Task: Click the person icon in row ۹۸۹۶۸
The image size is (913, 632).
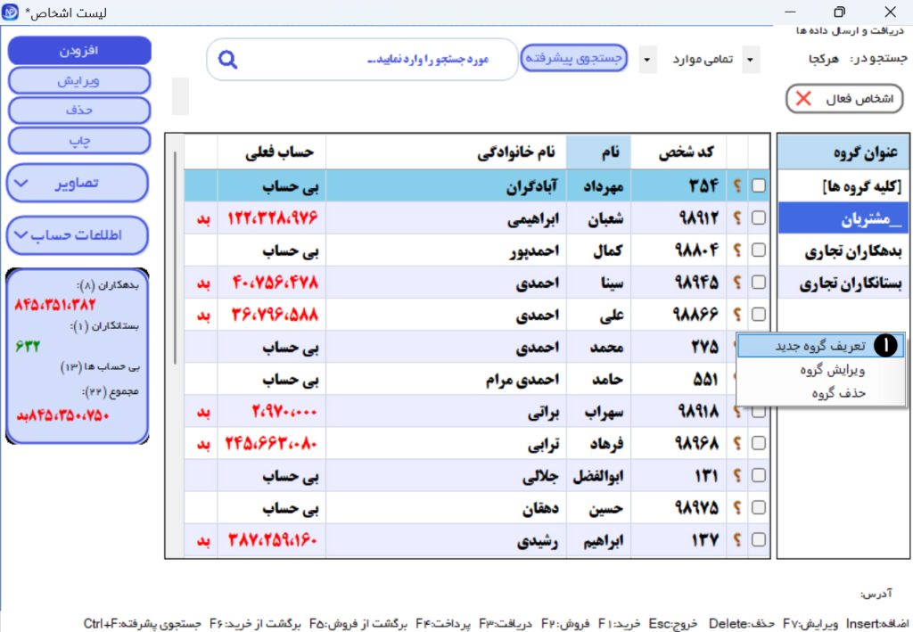Action: click(737, 443)
